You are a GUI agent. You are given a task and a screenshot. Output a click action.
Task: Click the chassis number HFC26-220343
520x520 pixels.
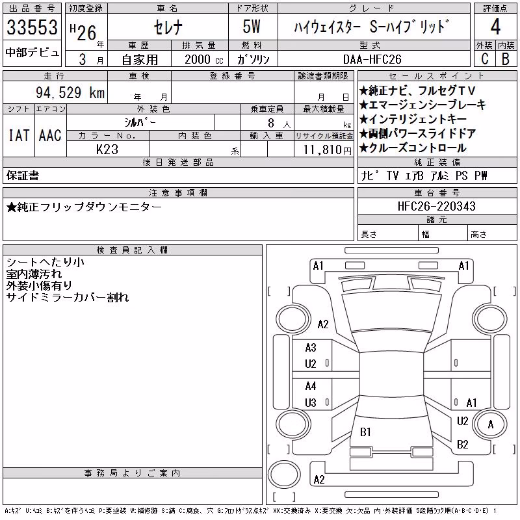tap(437, 206)
